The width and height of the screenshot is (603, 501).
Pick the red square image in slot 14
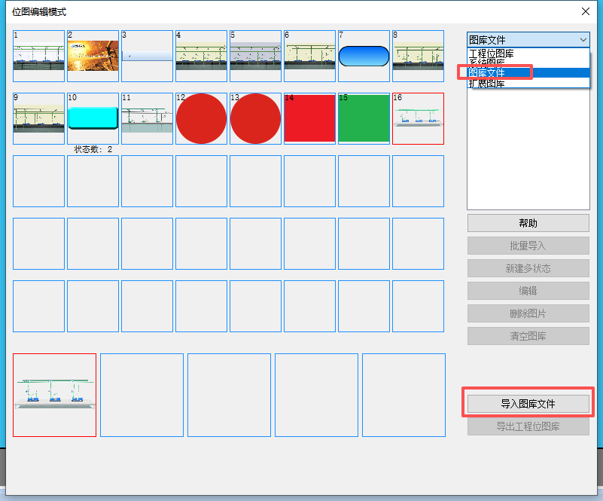tap(309, 118)
